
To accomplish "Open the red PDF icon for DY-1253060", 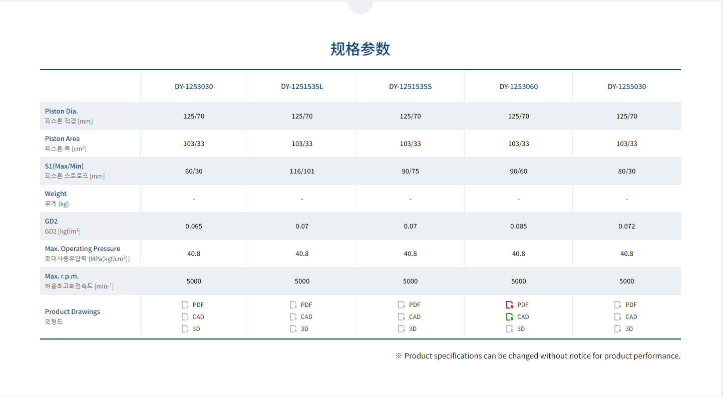I will tap(510, 304).
